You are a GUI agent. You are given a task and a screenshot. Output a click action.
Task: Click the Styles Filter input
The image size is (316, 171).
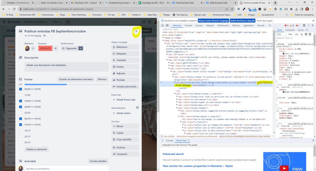[x=281, y=35]
